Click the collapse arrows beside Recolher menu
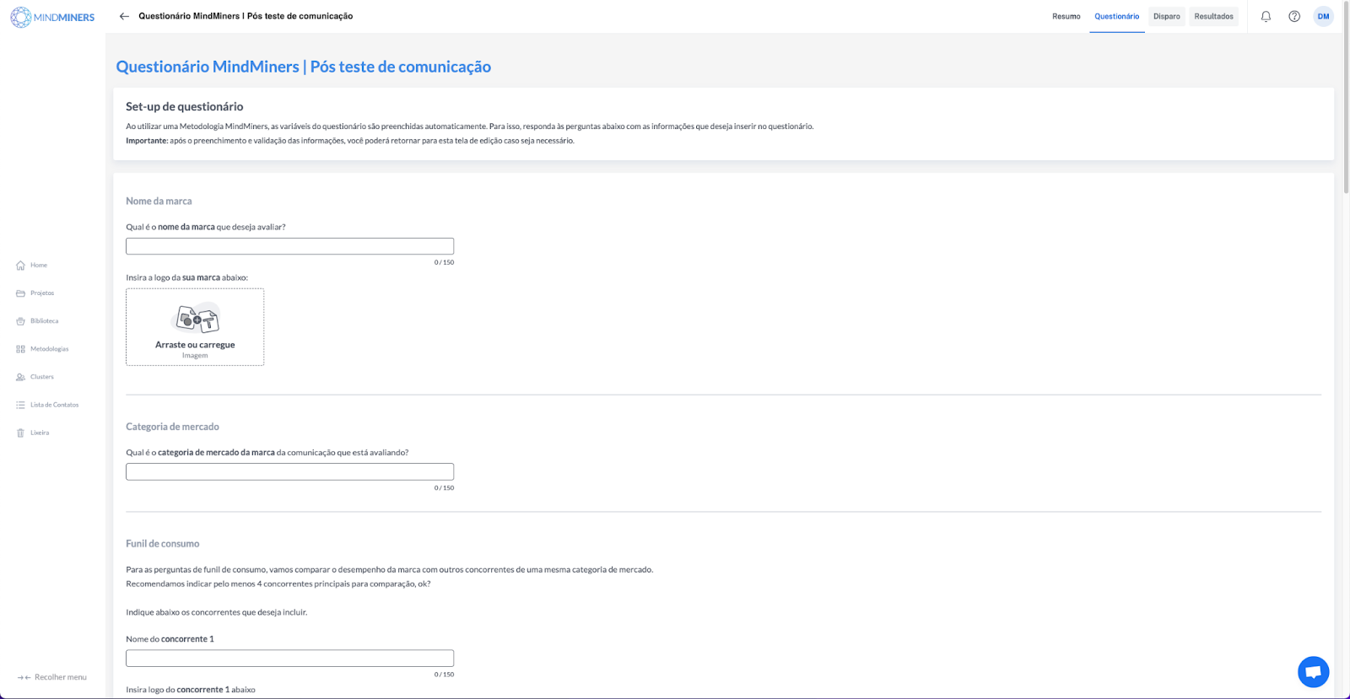Screen dimensions: 1350x699 24,677
